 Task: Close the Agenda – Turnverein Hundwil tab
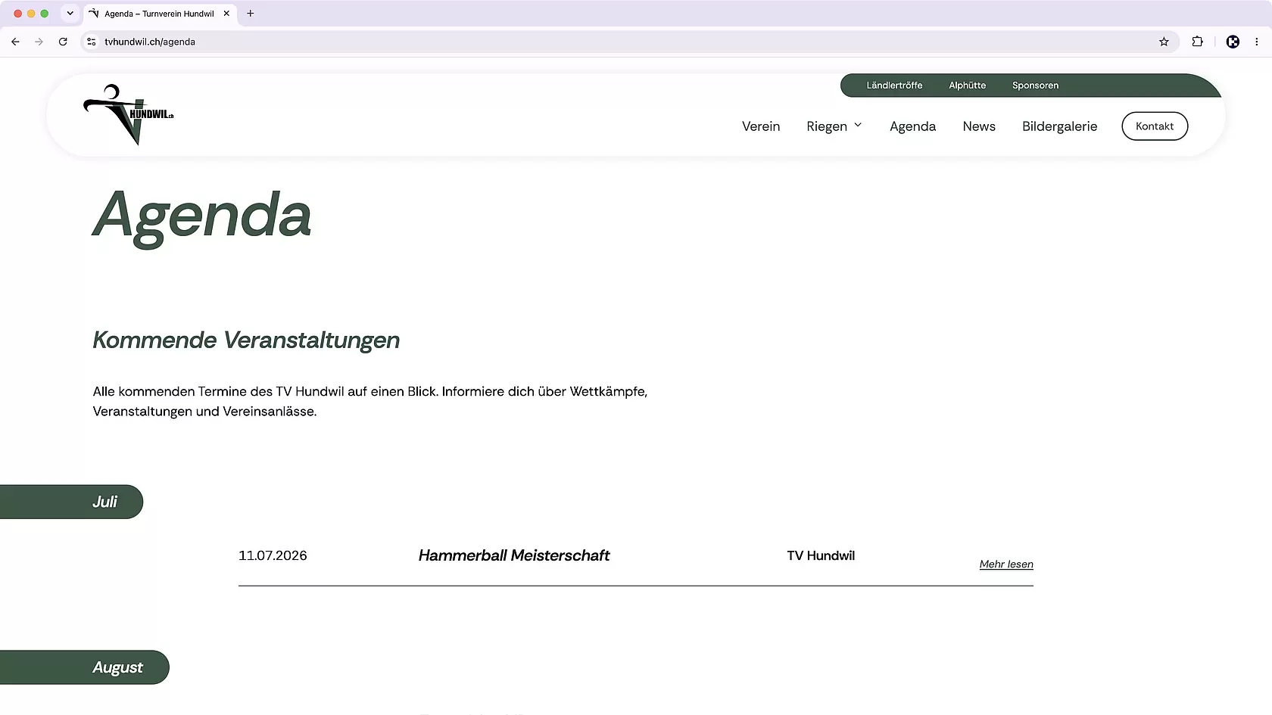pyautogui.click(x=226, y=14)
